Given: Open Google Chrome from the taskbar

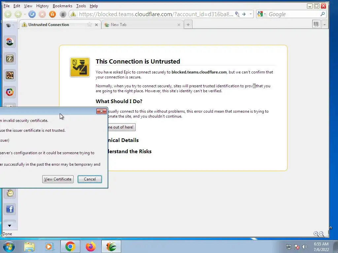Looking at the screenshot, I should point(70,246).
